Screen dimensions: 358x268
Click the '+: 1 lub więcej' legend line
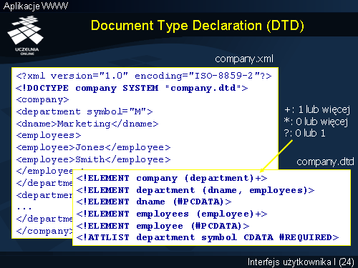(317, 110)
